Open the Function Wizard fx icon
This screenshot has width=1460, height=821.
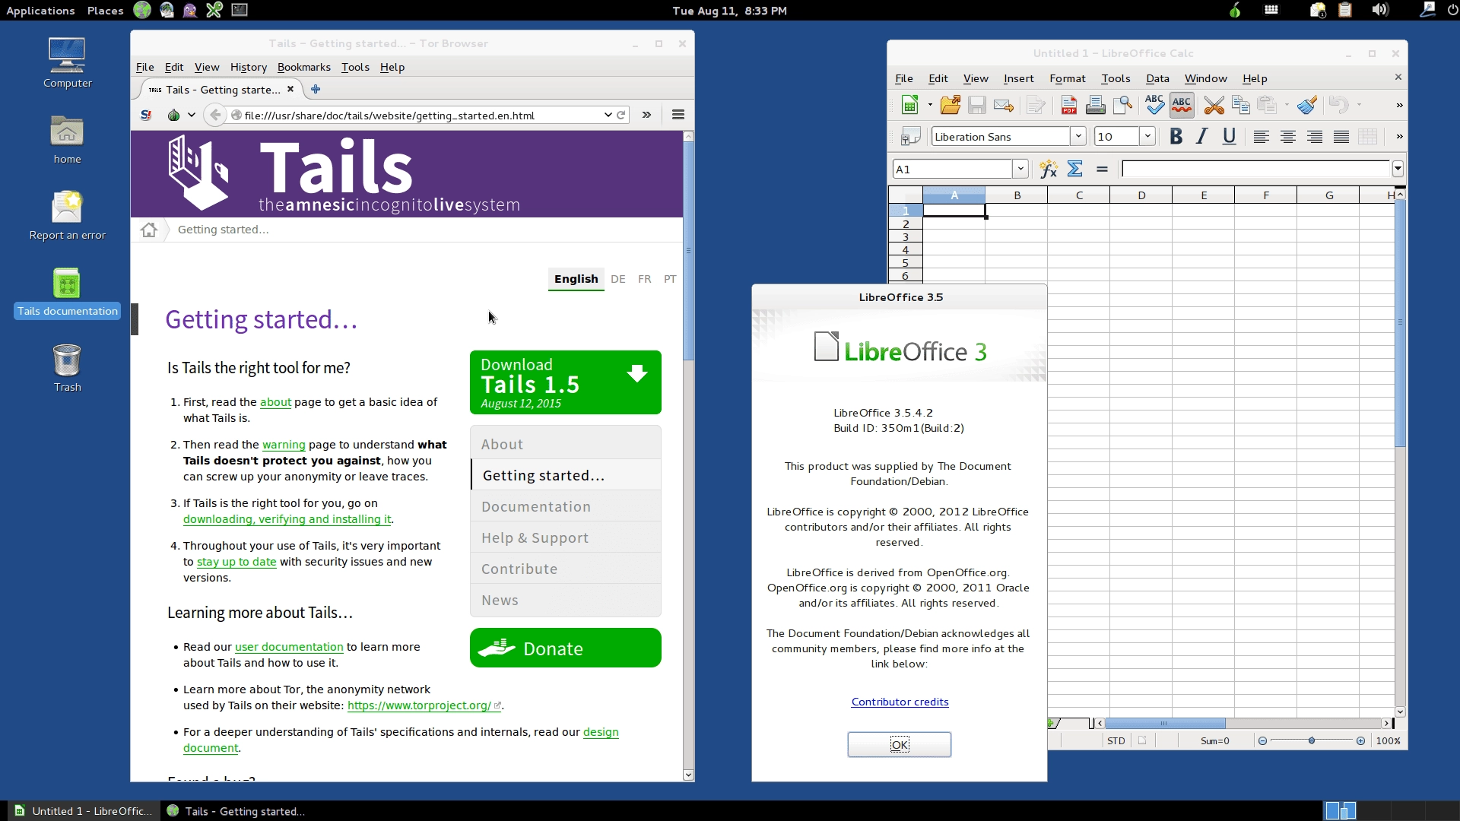[x=1049, y=169]
